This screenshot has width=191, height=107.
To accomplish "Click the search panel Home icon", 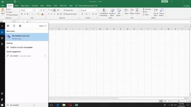I will [2, 32].
